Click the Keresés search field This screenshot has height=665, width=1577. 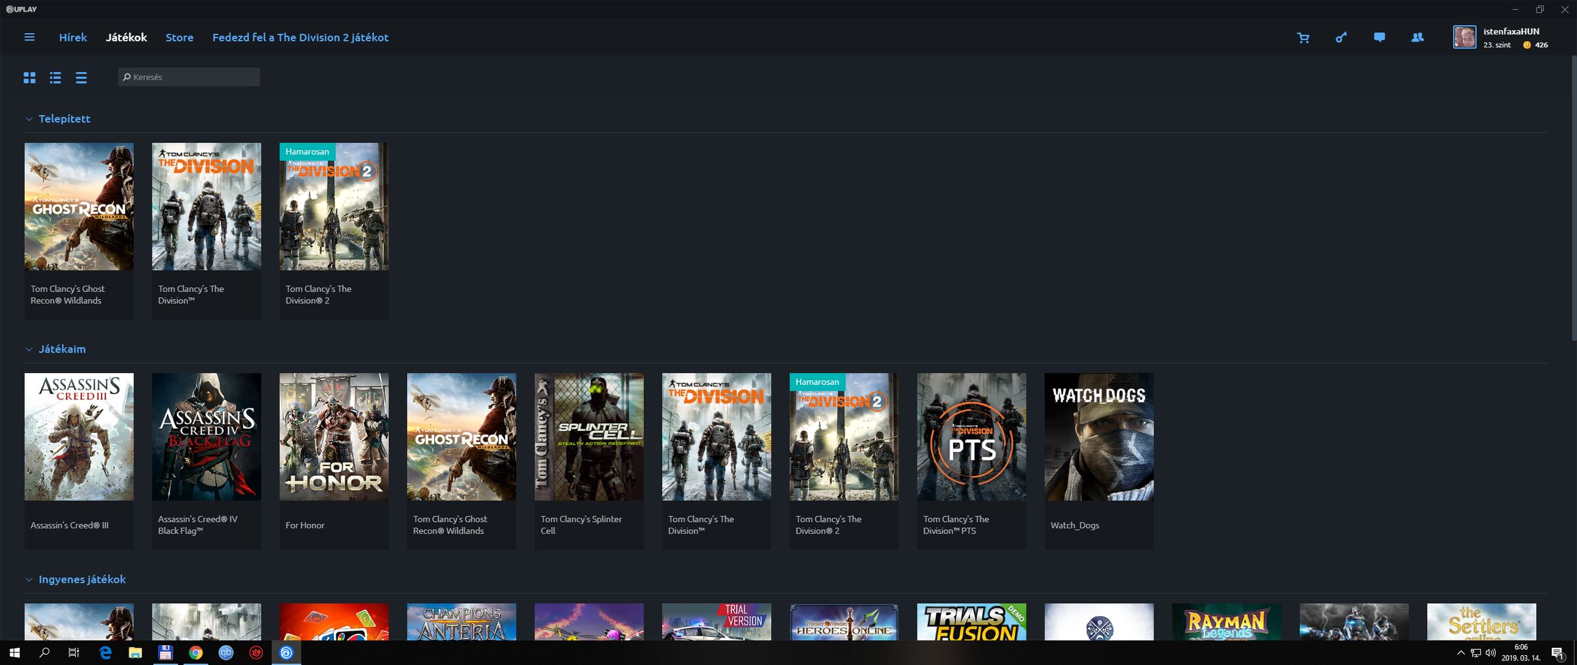189,77
